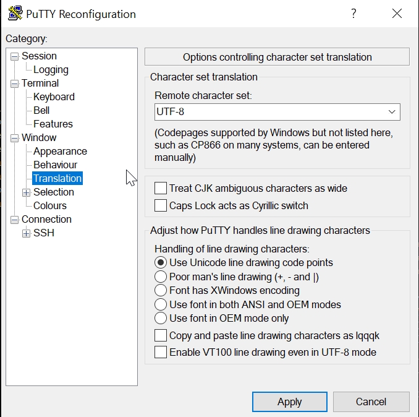
Task: Click the PuTTY icon in title bar
Action: point(15,14)
